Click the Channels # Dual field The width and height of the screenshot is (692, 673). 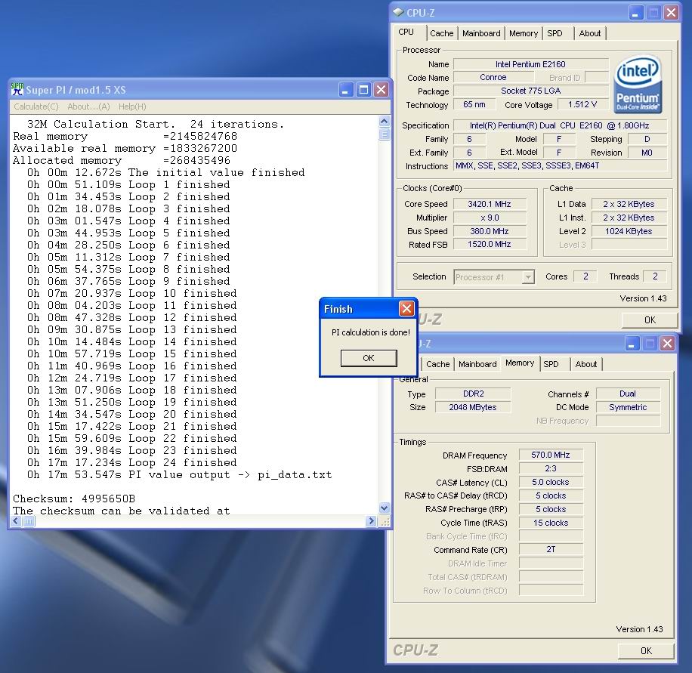[x=628, y=394]
